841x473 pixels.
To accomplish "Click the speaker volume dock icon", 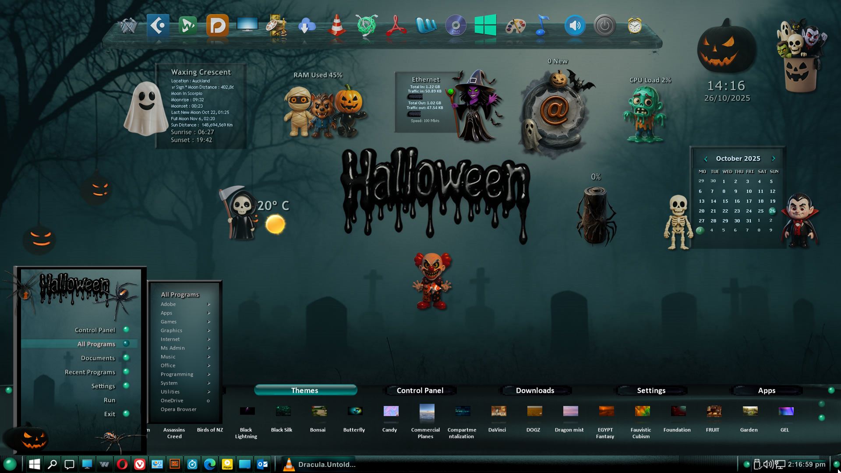I will pos(575,26).
